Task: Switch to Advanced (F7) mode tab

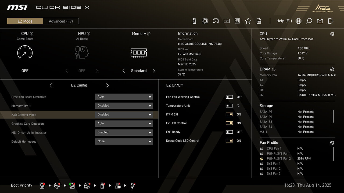Action: [61, 21]
